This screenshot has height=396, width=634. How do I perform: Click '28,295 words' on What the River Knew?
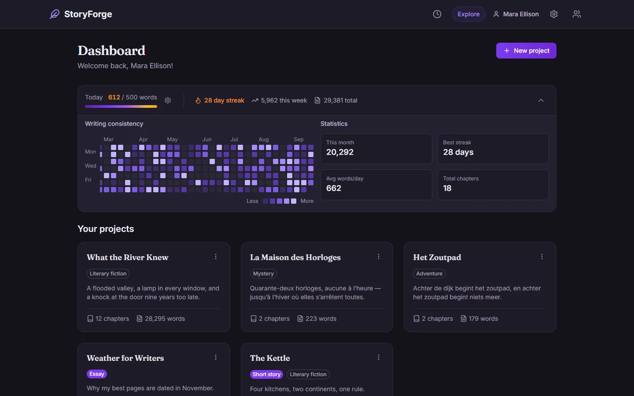[165, 319]
